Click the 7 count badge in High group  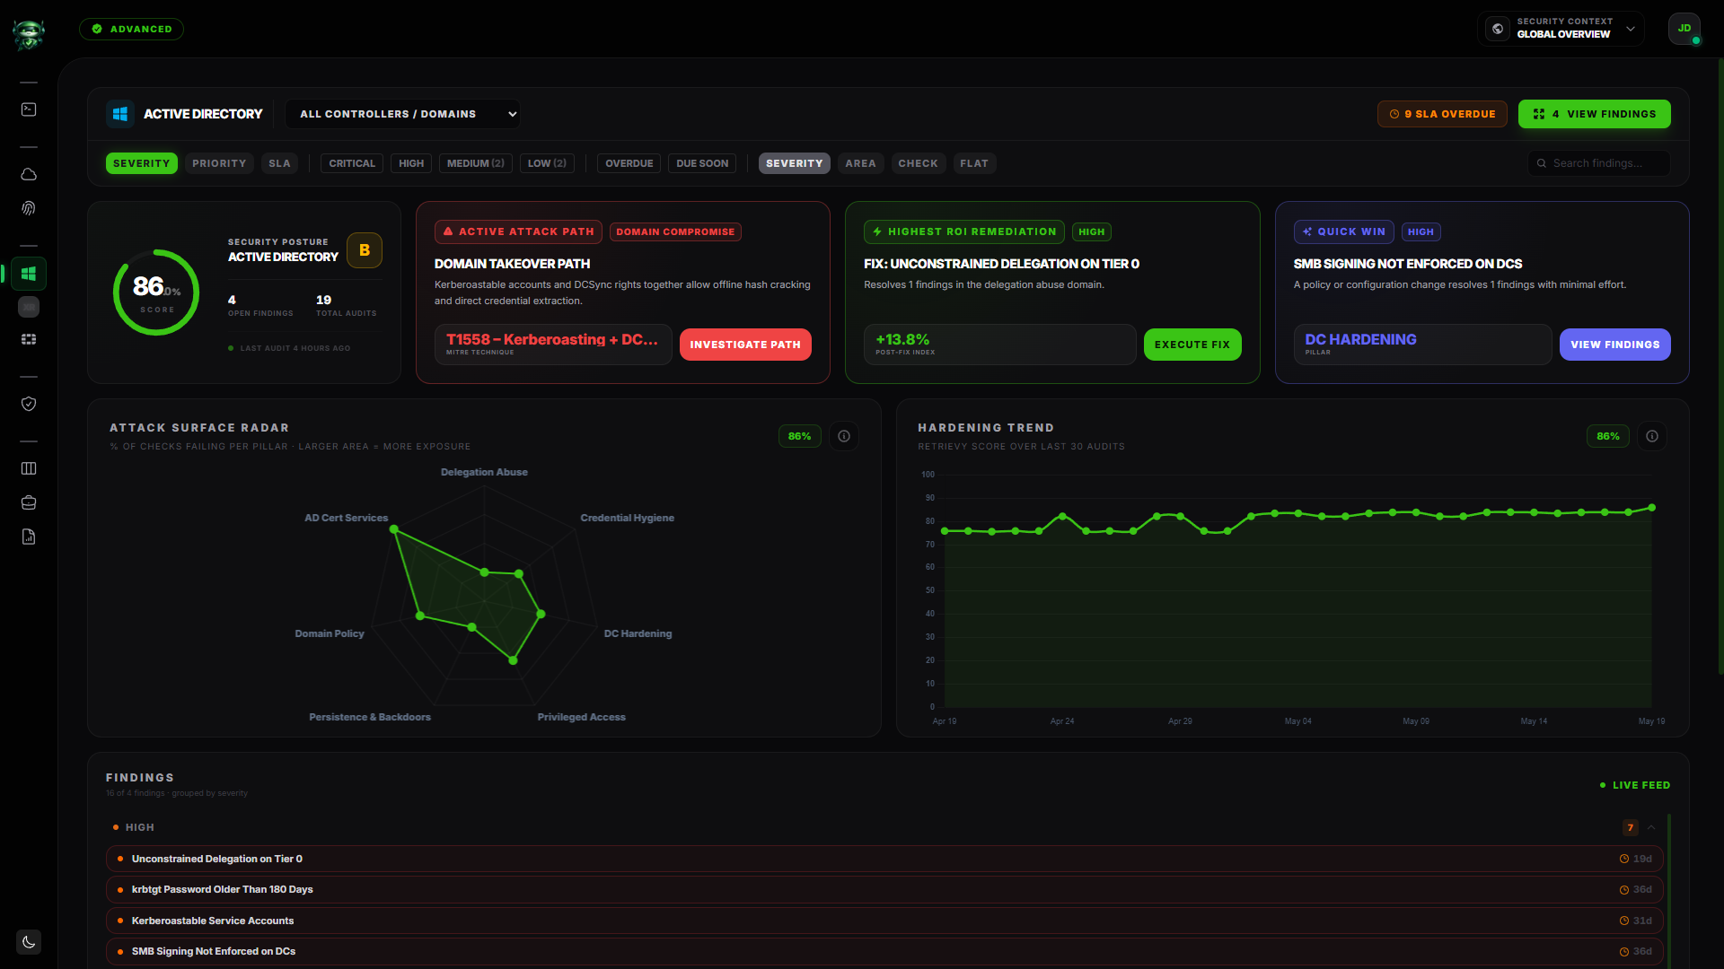1631,827
